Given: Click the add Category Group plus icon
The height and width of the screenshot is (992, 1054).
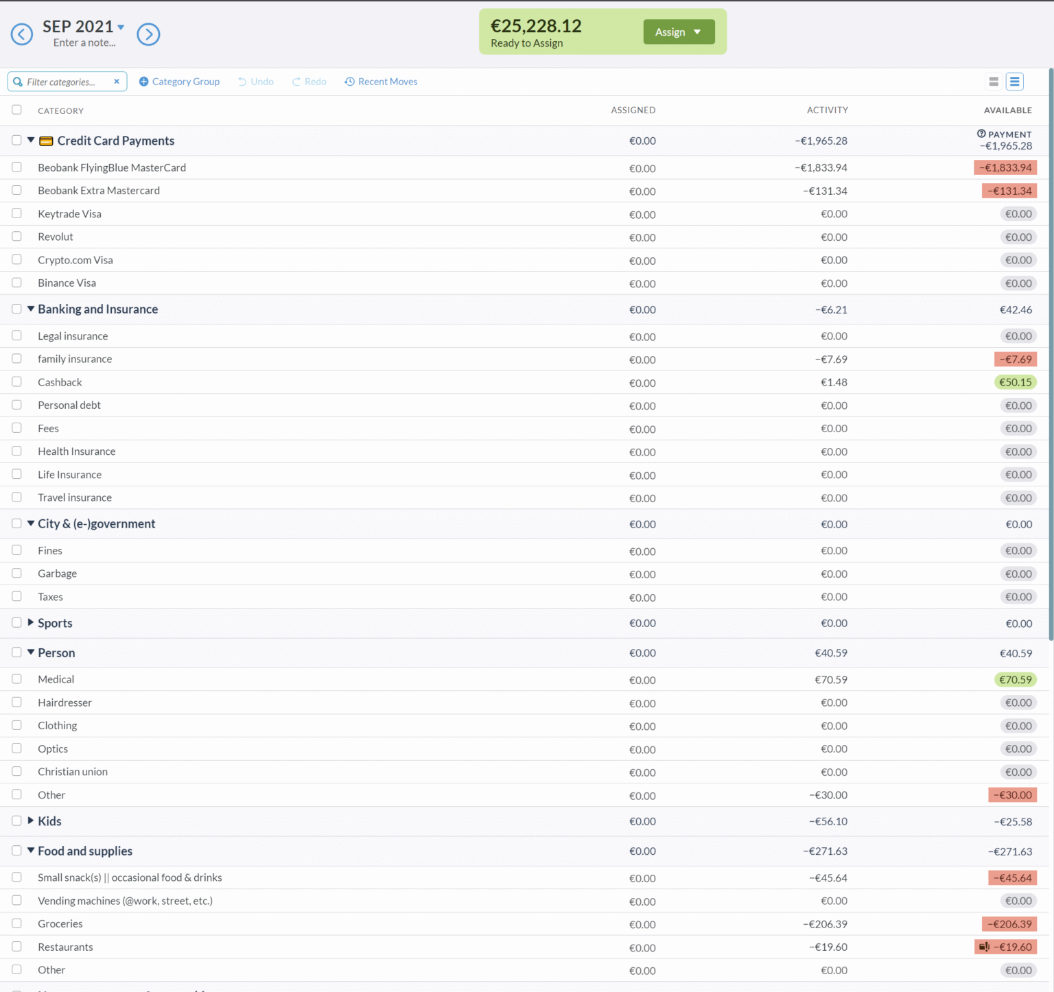Looking at the screenshot, I should (144, 82).
